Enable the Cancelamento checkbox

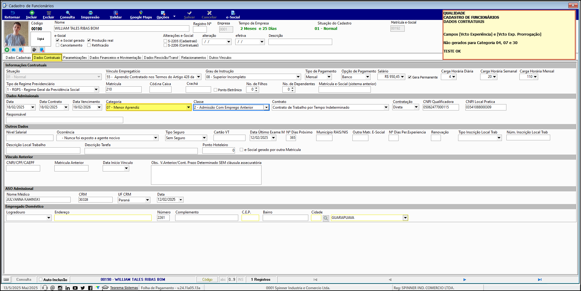[57, 45]
